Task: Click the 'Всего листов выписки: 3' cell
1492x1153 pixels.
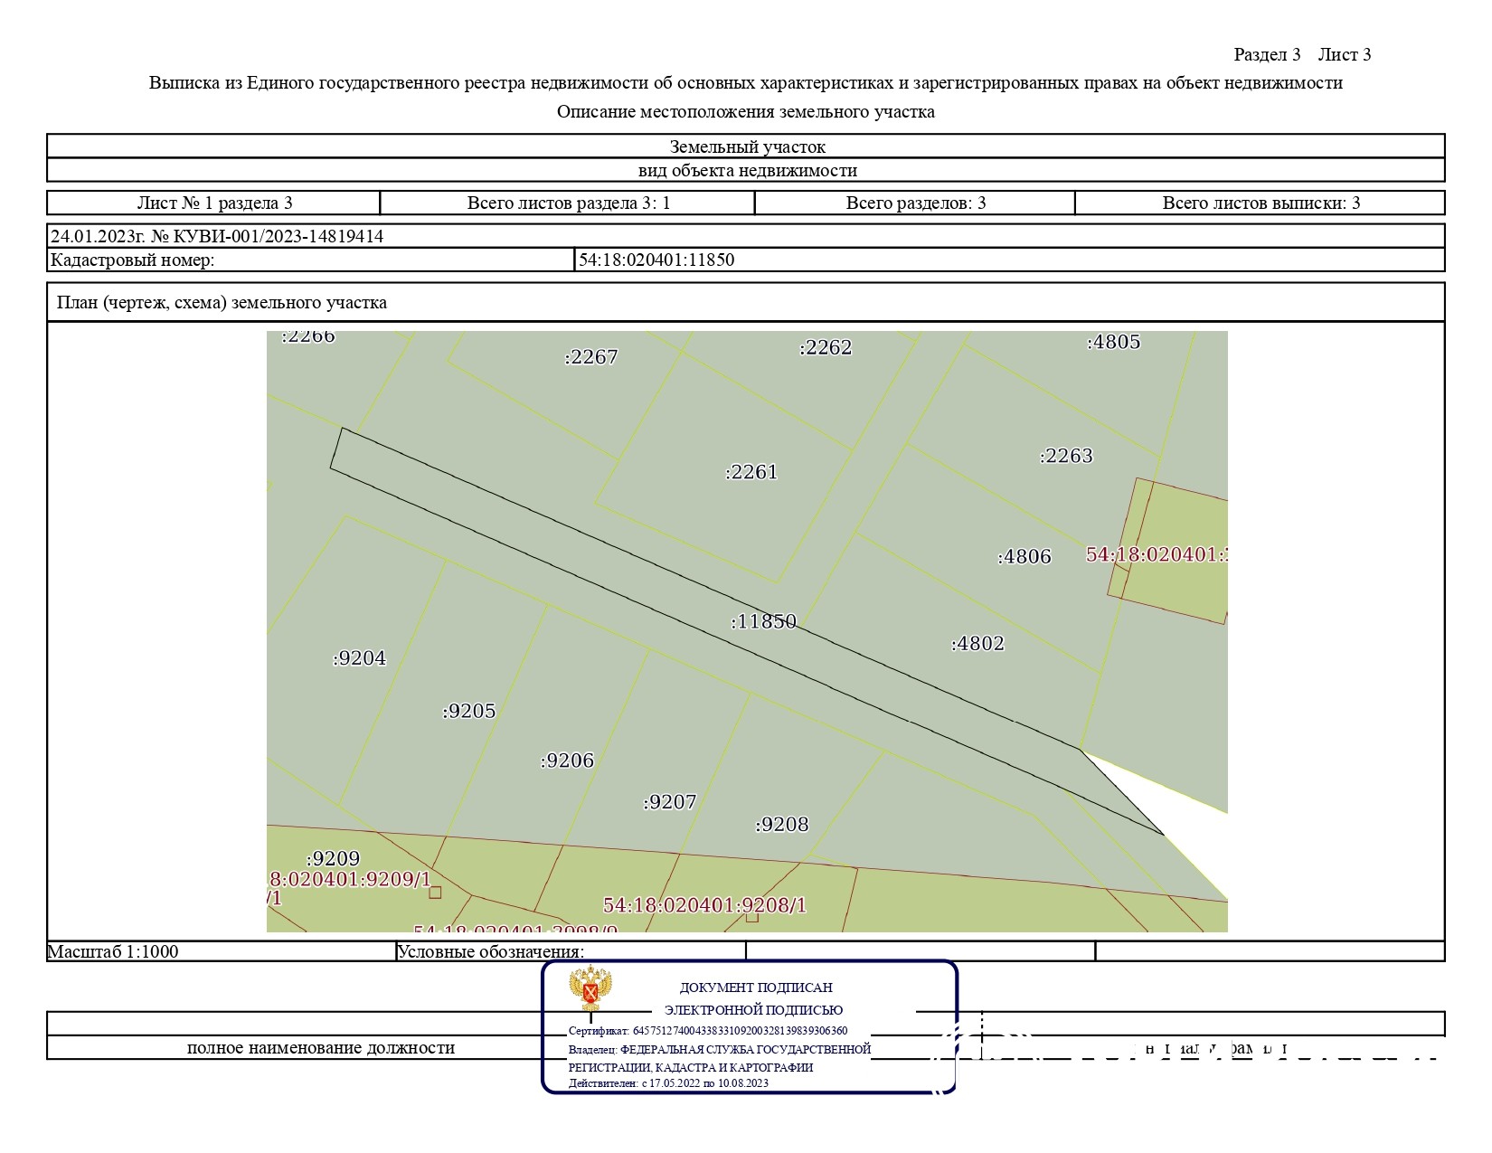Action: click(x=1261, y=203)
